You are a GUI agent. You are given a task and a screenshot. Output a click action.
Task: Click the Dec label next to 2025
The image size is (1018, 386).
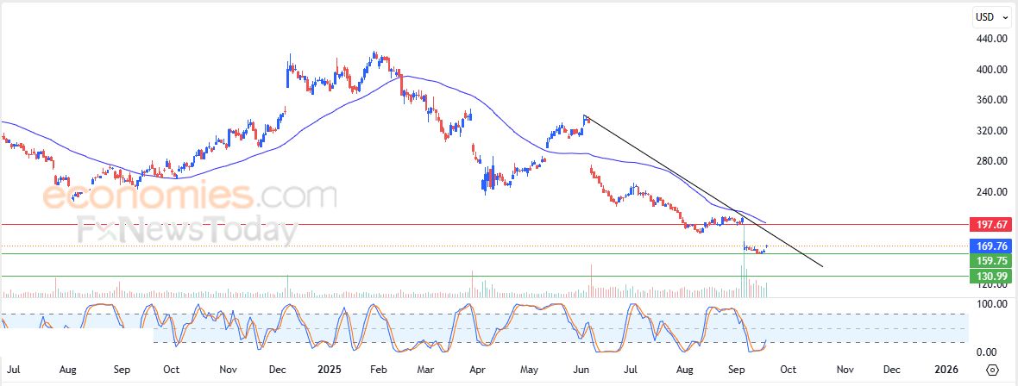click(277, 370)
